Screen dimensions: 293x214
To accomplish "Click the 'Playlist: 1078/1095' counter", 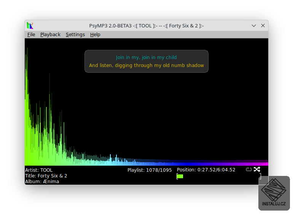I will pos(150,170).
